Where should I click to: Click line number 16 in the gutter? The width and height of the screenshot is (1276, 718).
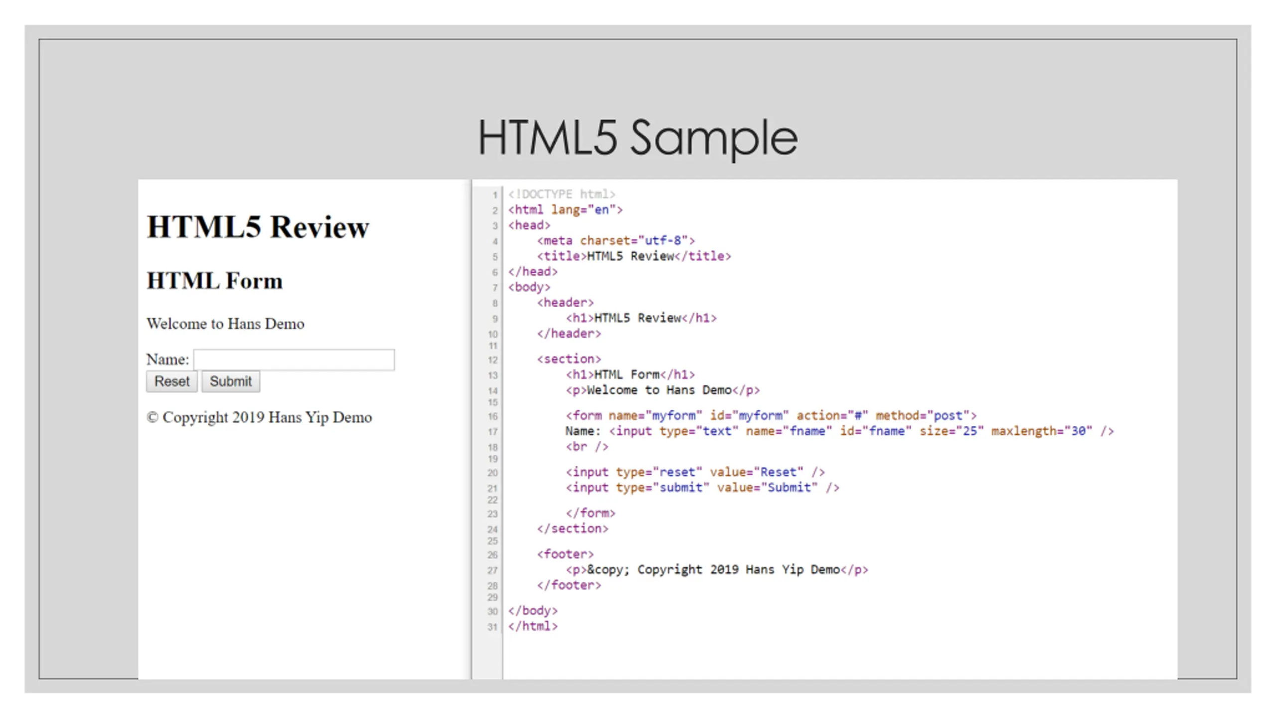[492, 416]
